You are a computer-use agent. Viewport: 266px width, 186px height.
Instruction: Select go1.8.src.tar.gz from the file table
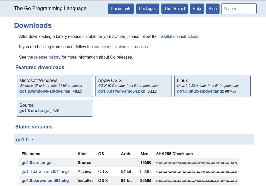click(36, 163)
